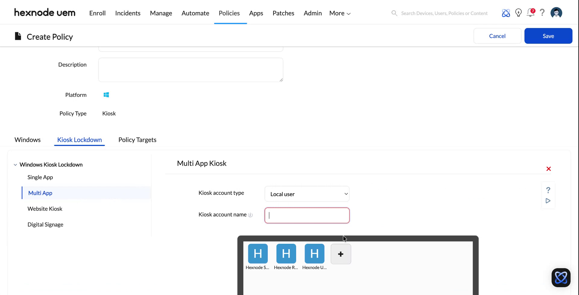Viewport: 579px width, 295px height.
Task: Open the Patches menu item
Action: [x=283, y=13]
